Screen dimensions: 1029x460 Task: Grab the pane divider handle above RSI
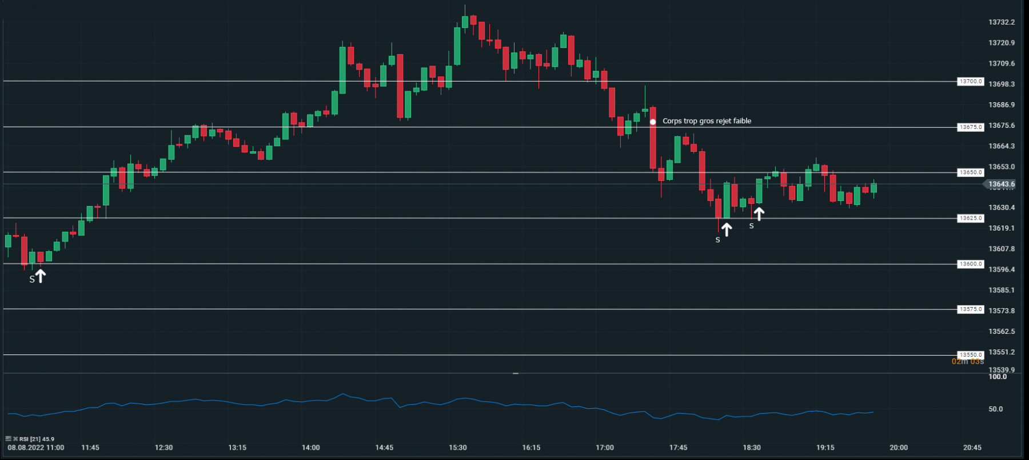(x=516, y=373)
